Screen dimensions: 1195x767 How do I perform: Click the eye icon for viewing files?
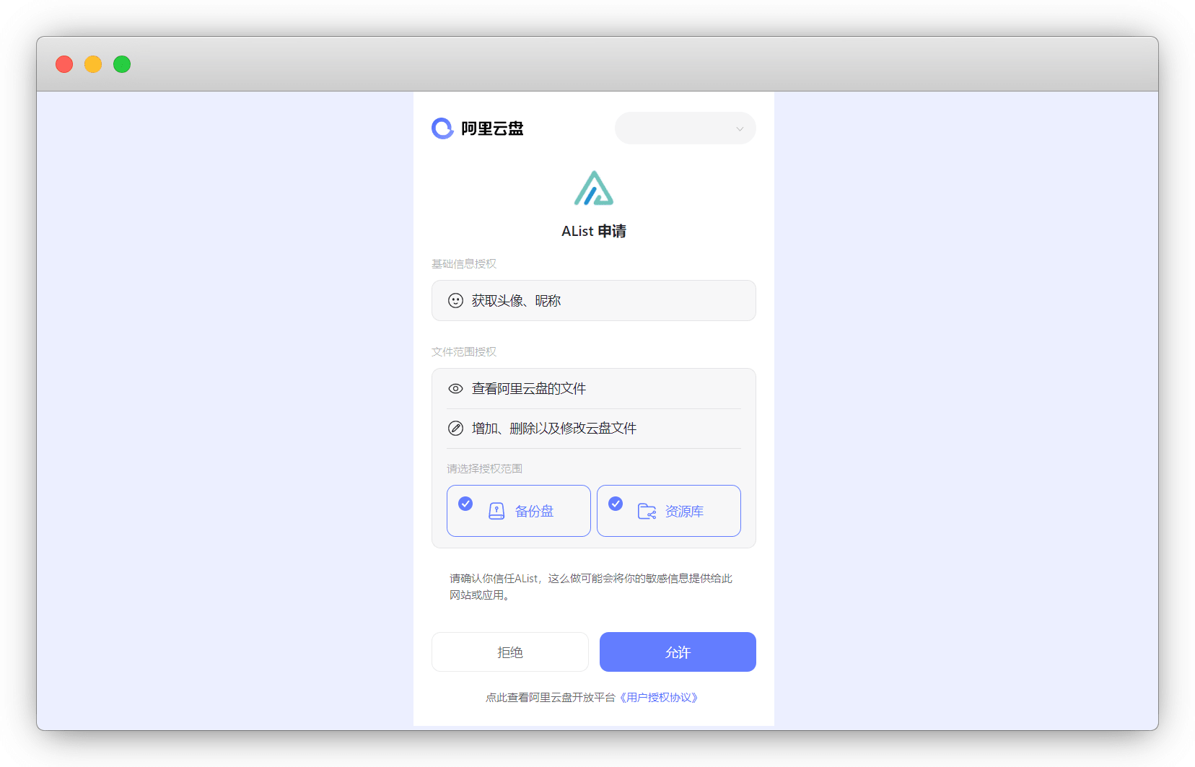pos(455,389)
